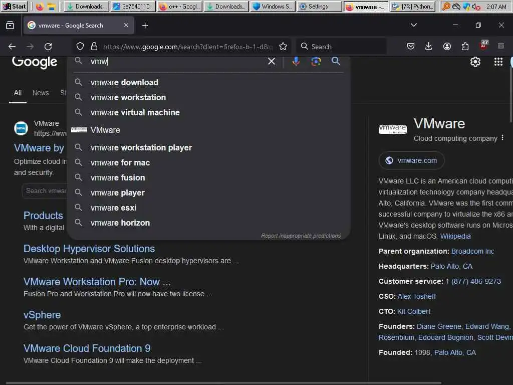Open the Firefox hamburger menu
Viewport: 513px width, 385px height.
coord(501,46)
